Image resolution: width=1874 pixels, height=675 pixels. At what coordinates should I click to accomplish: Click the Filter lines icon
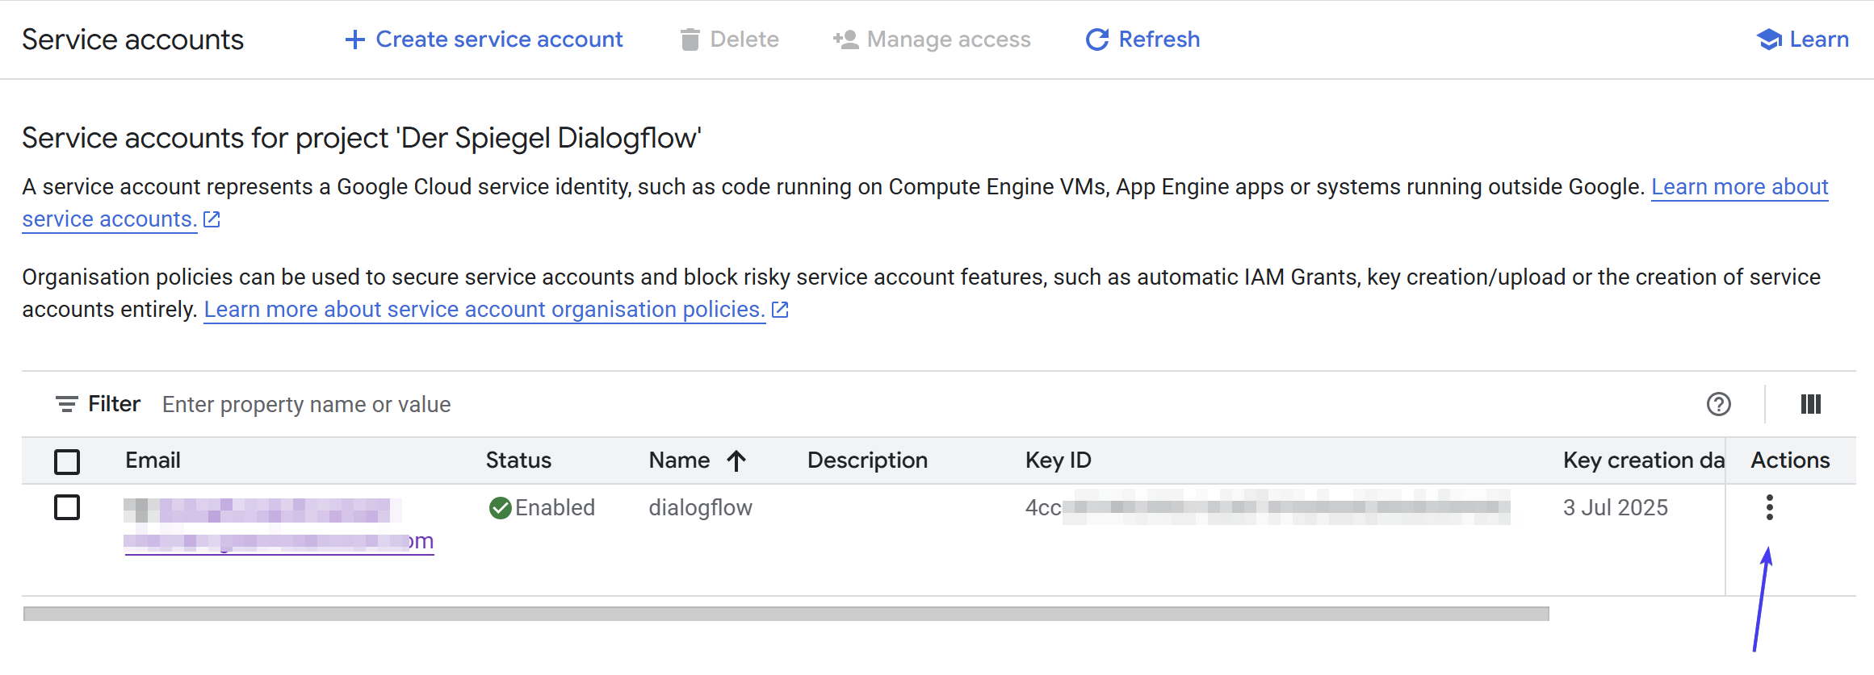click(x=66, y=404)
